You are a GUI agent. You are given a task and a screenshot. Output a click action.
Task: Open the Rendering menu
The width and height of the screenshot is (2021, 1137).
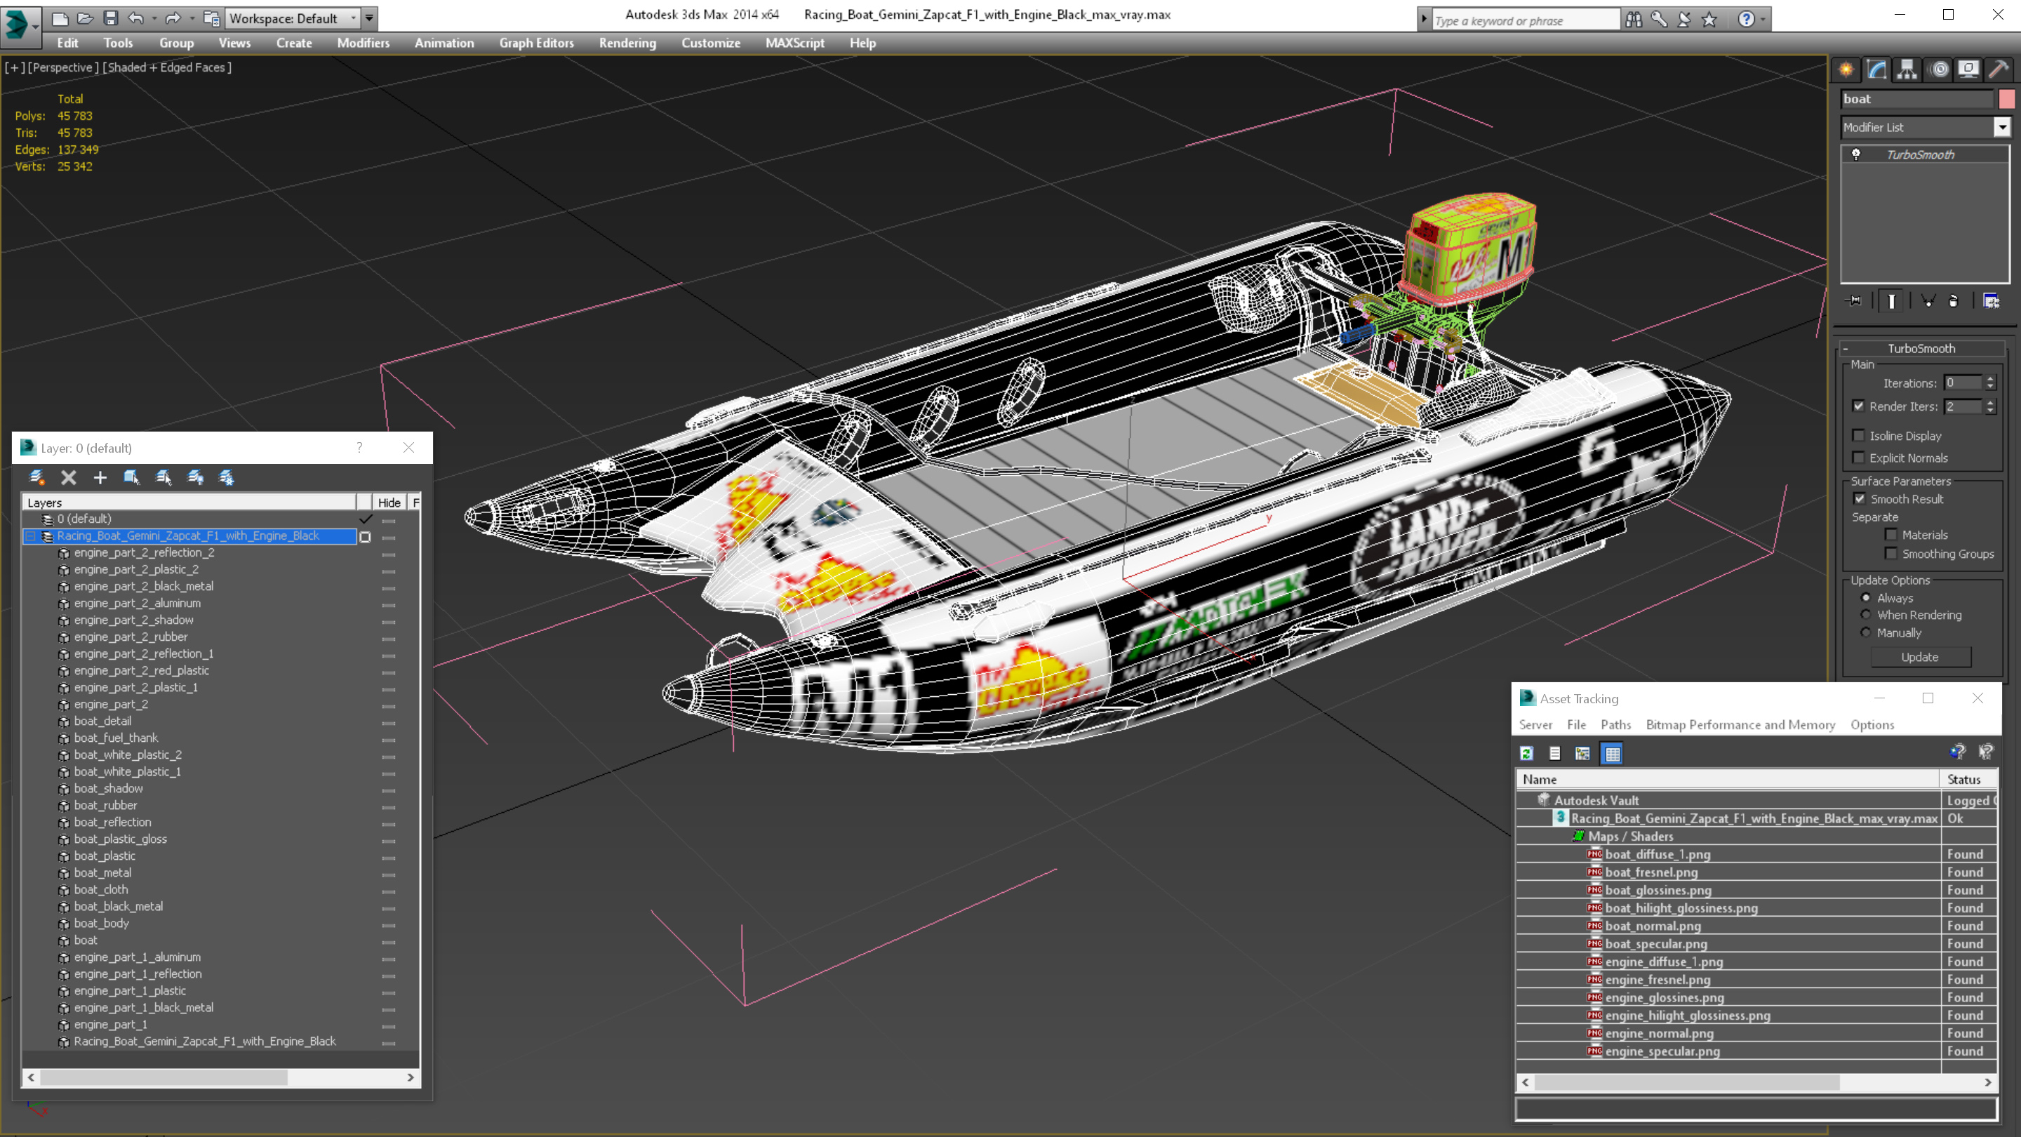pyautogui.click(x=627, y=43)
